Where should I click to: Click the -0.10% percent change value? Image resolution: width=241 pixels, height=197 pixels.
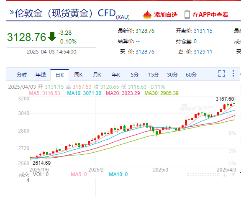[67, 41]
